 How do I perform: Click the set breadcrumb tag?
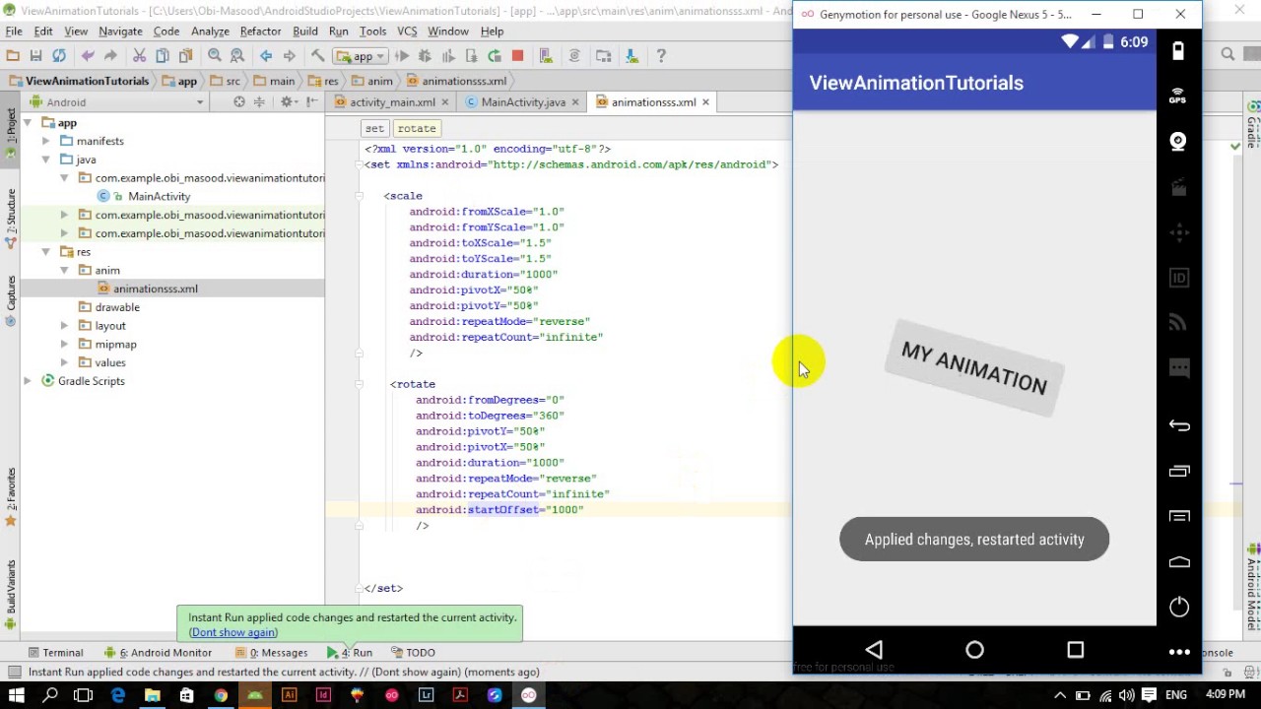point(374,128)
